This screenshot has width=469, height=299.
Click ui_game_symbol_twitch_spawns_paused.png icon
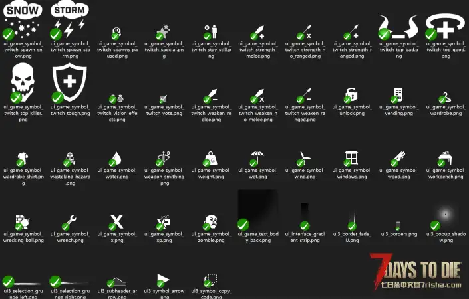[x=117, y=33]
